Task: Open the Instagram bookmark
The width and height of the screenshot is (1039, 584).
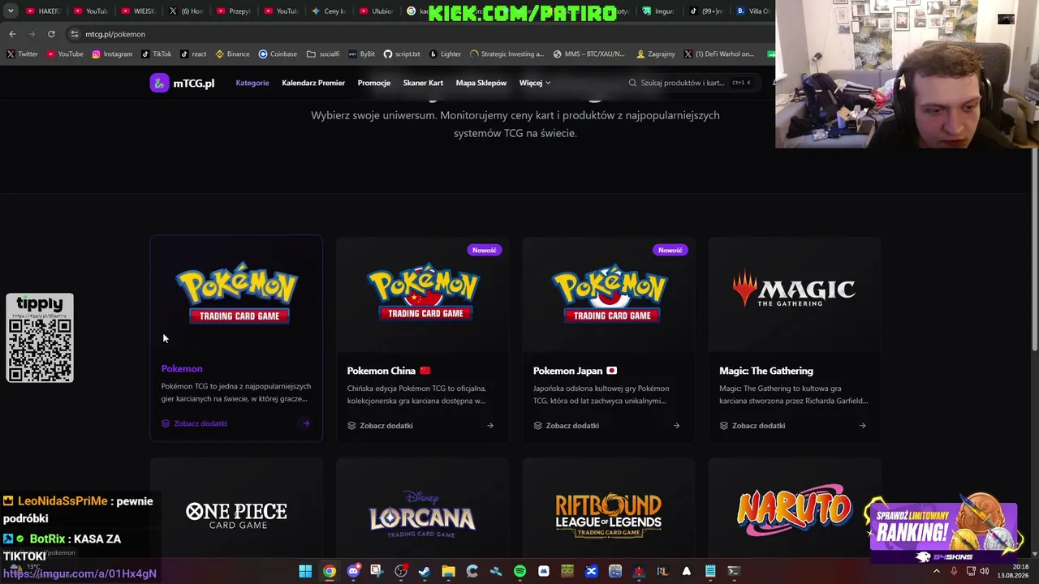Action: coord(112,54)
